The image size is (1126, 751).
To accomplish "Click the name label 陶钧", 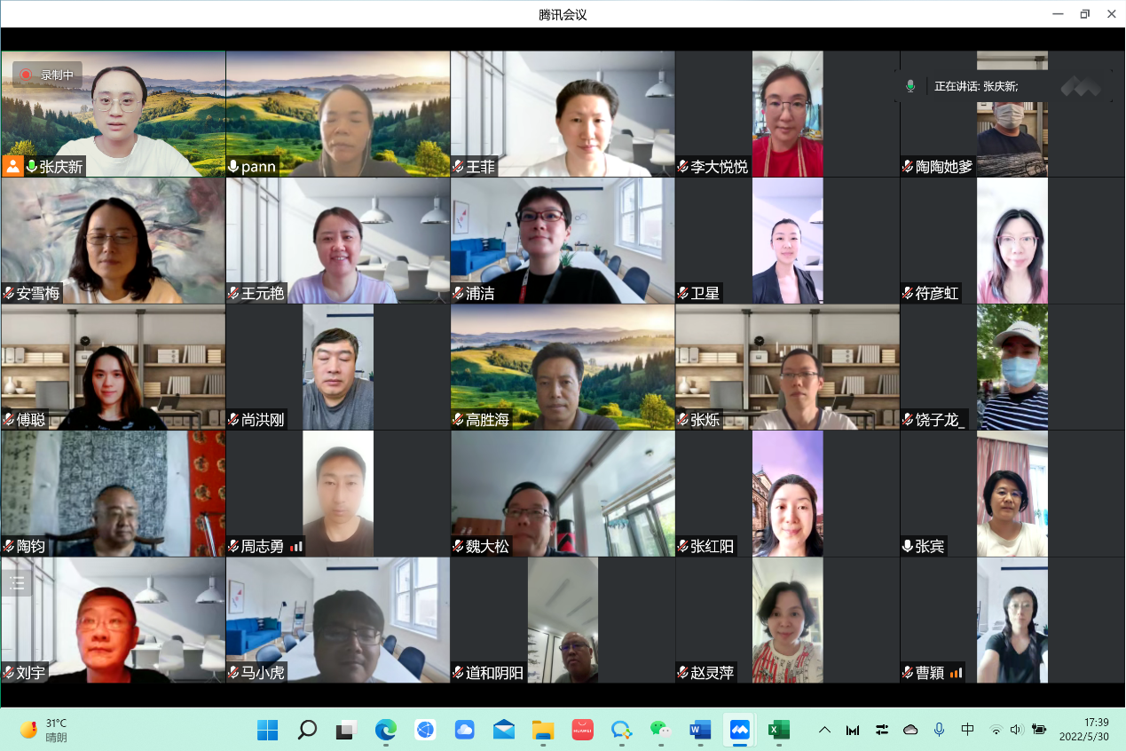I will 31,547.
